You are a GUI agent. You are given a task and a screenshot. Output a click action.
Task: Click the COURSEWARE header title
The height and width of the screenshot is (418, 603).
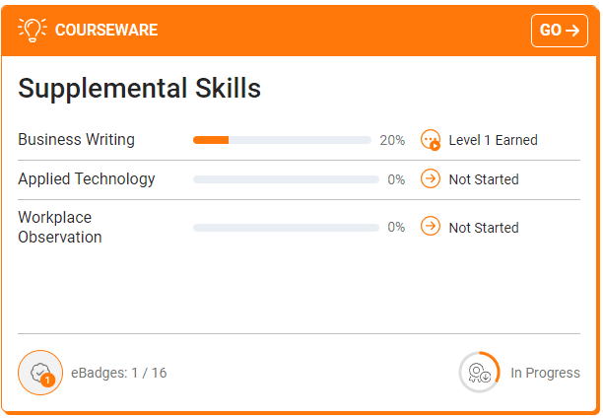(106, 30)
